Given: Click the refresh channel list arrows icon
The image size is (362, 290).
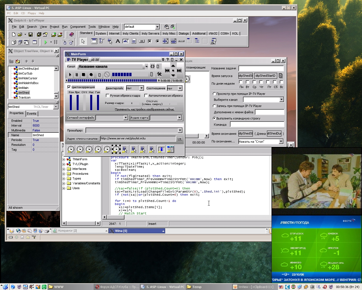Looking at the screenshot, I should click(x=152, y=66).
